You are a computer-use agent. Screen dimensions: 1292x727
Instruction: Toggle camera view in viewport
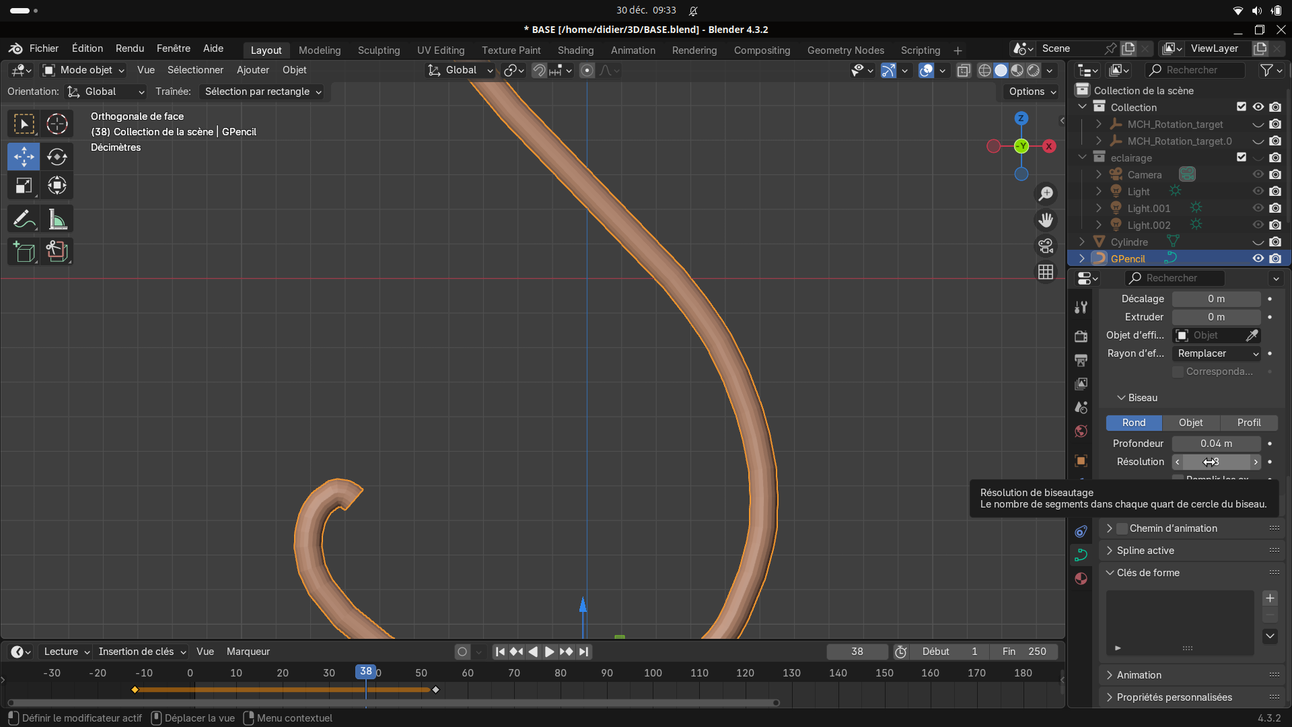coord(1046,246)
